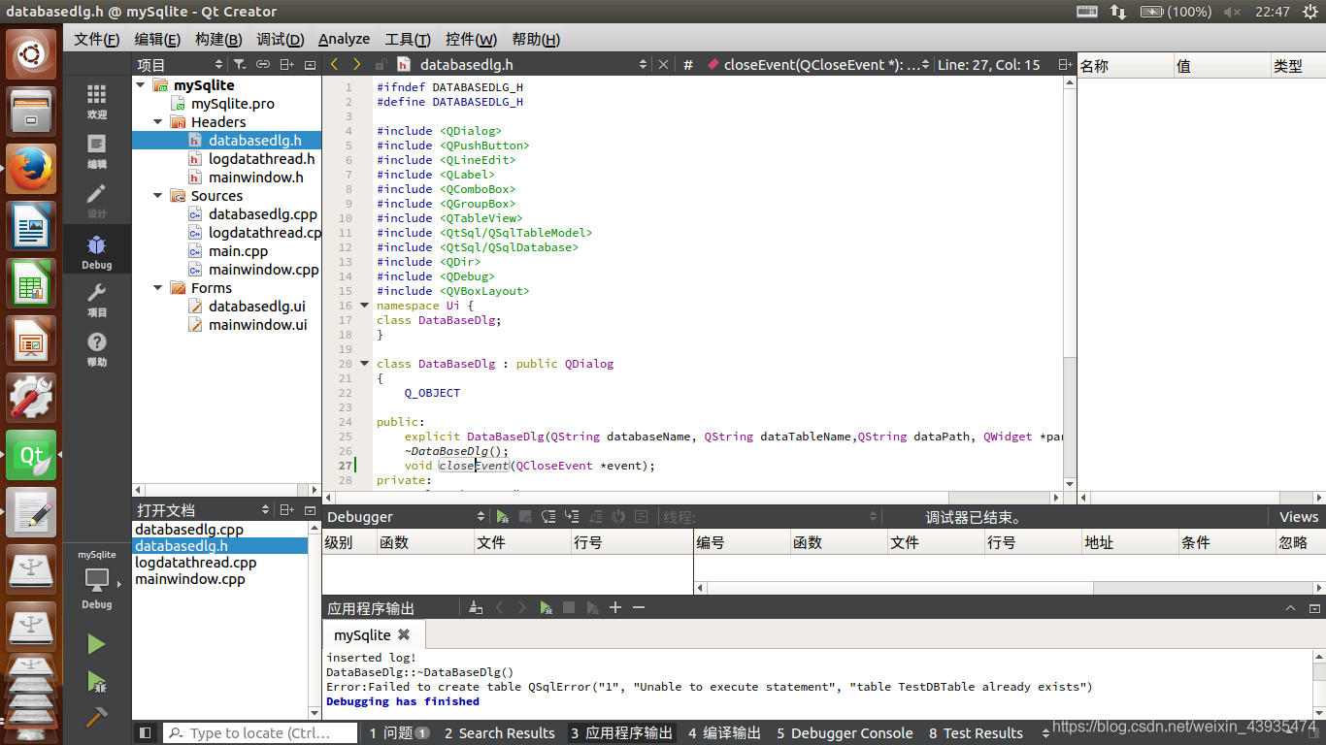The image size is (1326, 745).
Task: Open the 构建 menu
Action: (218, 39)
